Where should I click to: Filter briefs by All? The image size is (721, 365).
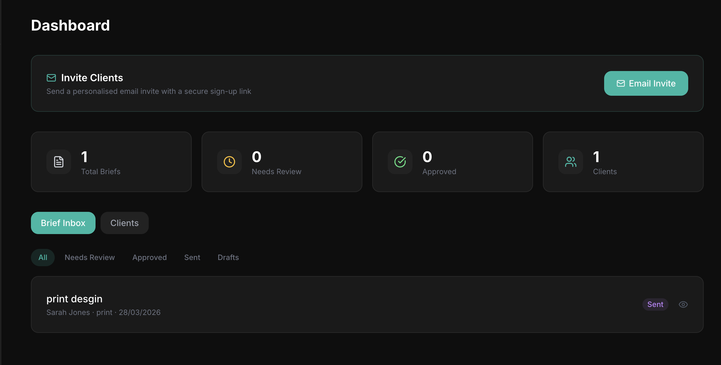click(x=43, y=258)
